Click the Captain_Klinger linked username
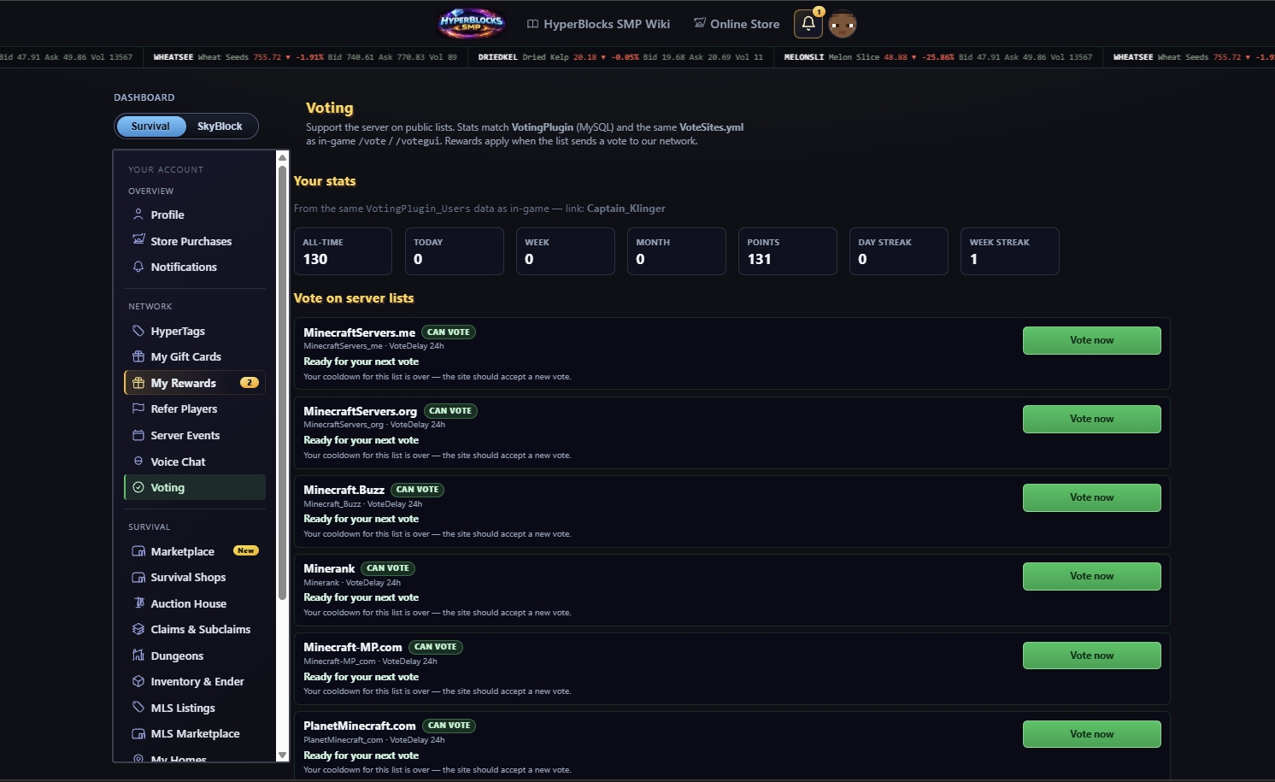Viewport: 1275px width, 782px height. 626,209
